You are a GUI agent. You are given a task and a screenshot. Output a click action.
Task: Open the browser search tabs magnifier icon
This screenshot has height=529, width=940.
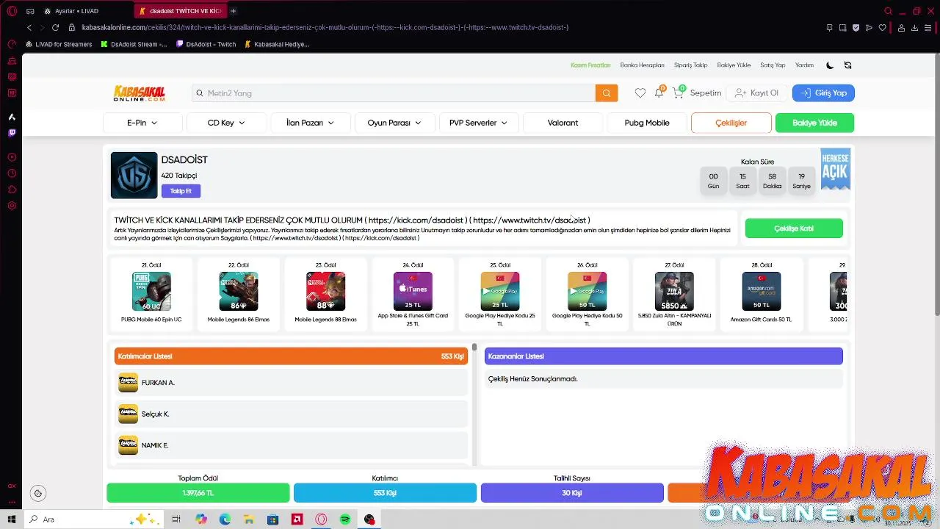click(888, 11)
